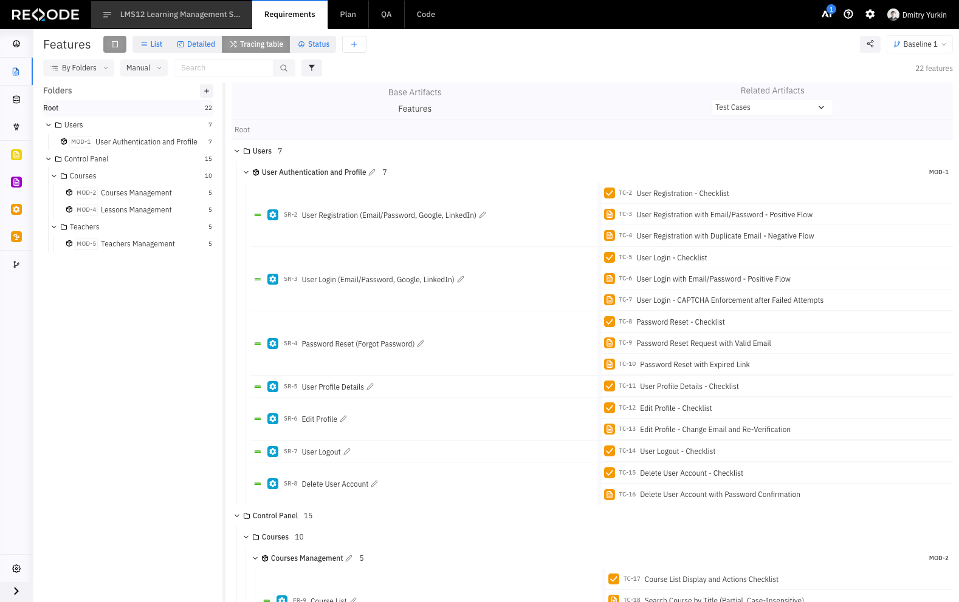The height and width of the screenshot is (602, 959).
Task: Switch to the QA tab
Action: (x=387, y=15)
